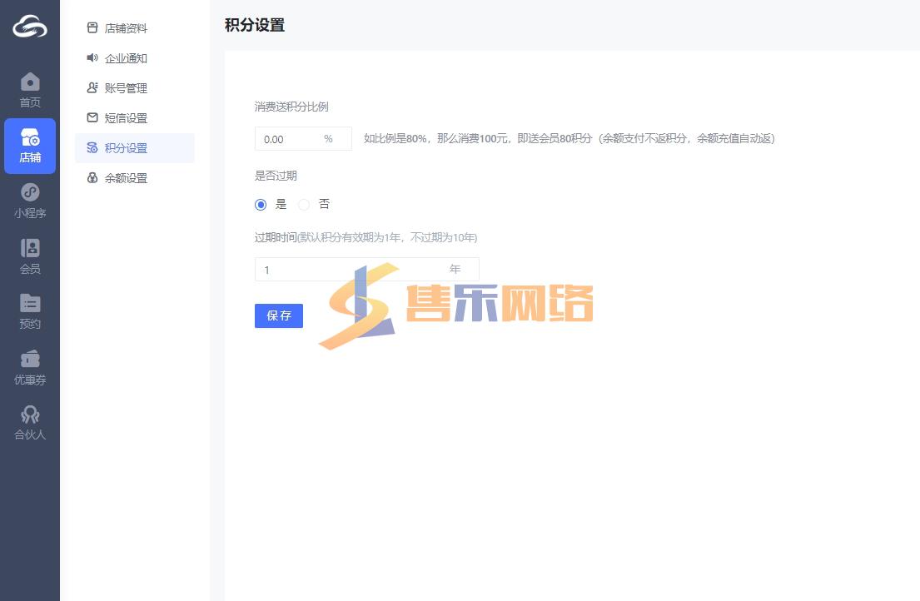Open the 首页 home icon
This screenshot has height=601, width=920.
[x=30, y=82]
